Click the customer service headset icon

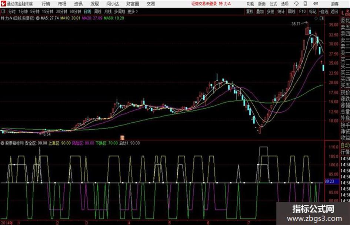click(x=296, y=4)
